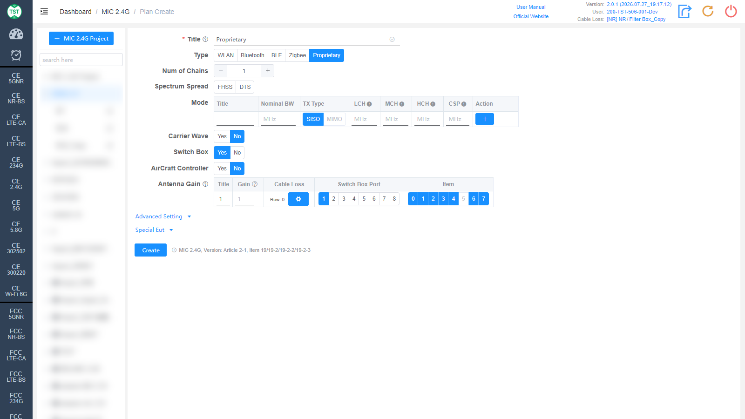The image size is (745, 419).
Task: Click the Title help question icon
Action: click(205, 40)
